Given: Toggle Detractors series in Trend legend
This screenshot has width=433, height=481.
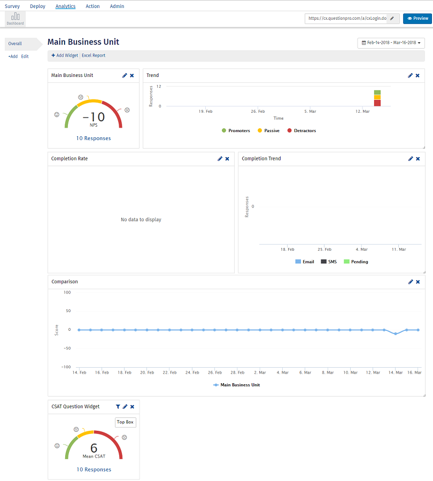Looking at the screenshot, I should [x=301, y=130].
